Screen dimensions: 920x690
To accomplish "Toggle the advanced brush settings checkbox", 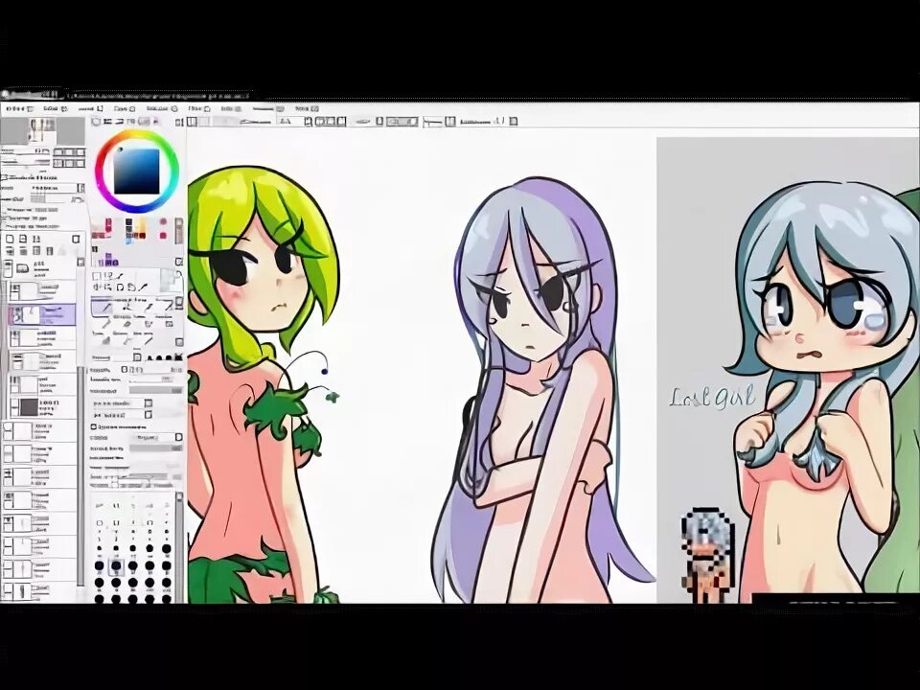I will pos(94,426).
